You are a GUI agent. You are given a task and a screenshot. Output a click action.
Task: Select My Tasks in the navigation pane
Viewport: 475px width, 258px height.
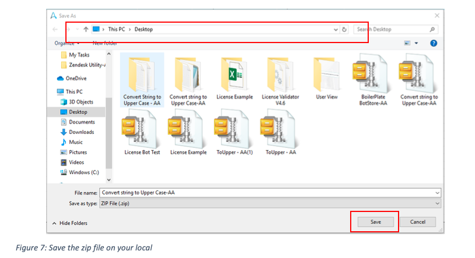(x=75, y=55)
